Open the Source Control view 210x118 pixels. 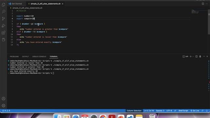(x=4, y=19)
